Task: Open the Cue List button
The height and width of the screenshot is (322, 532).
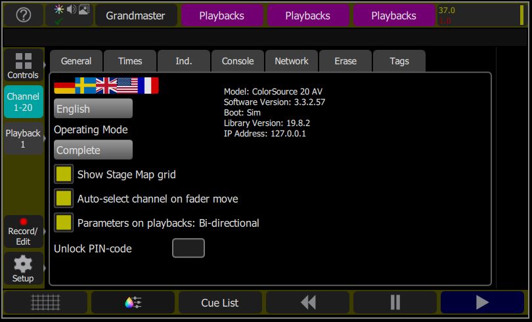Action: 220,302
